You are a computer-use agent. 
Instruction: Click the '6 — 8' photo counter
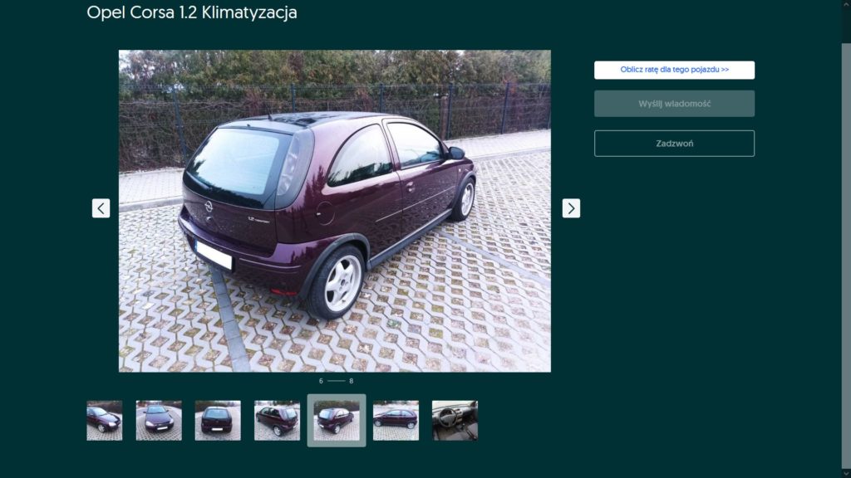tap(336, 381)
